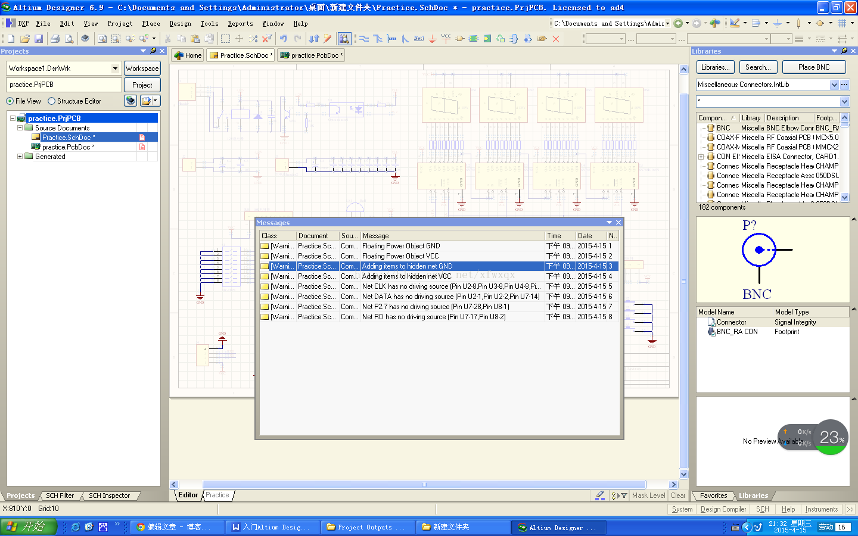
Task: Select the File View radio button
Action: (x=10, y=101)
